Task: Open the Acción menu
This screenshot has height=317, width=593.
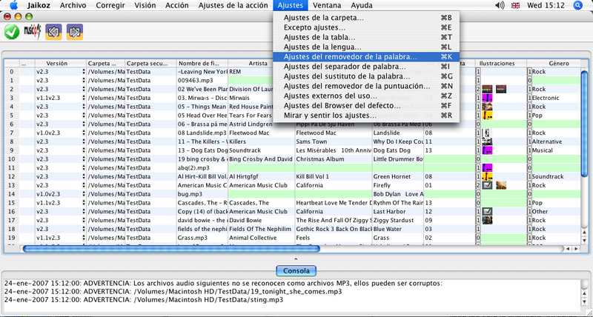Action: (x=177, y=5)
